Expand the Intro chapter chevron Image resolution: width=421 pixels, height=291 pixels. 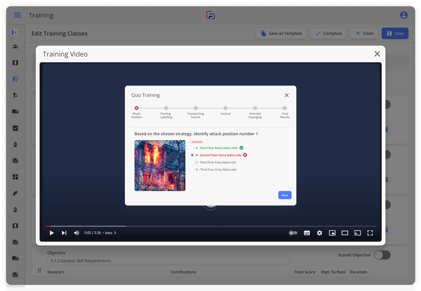(115, 233)
